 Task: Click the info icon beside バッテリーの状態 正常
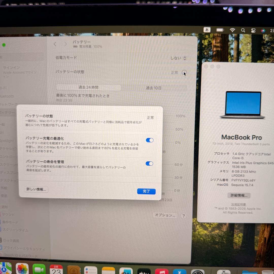pyautogui.click(x=184, y=72)
